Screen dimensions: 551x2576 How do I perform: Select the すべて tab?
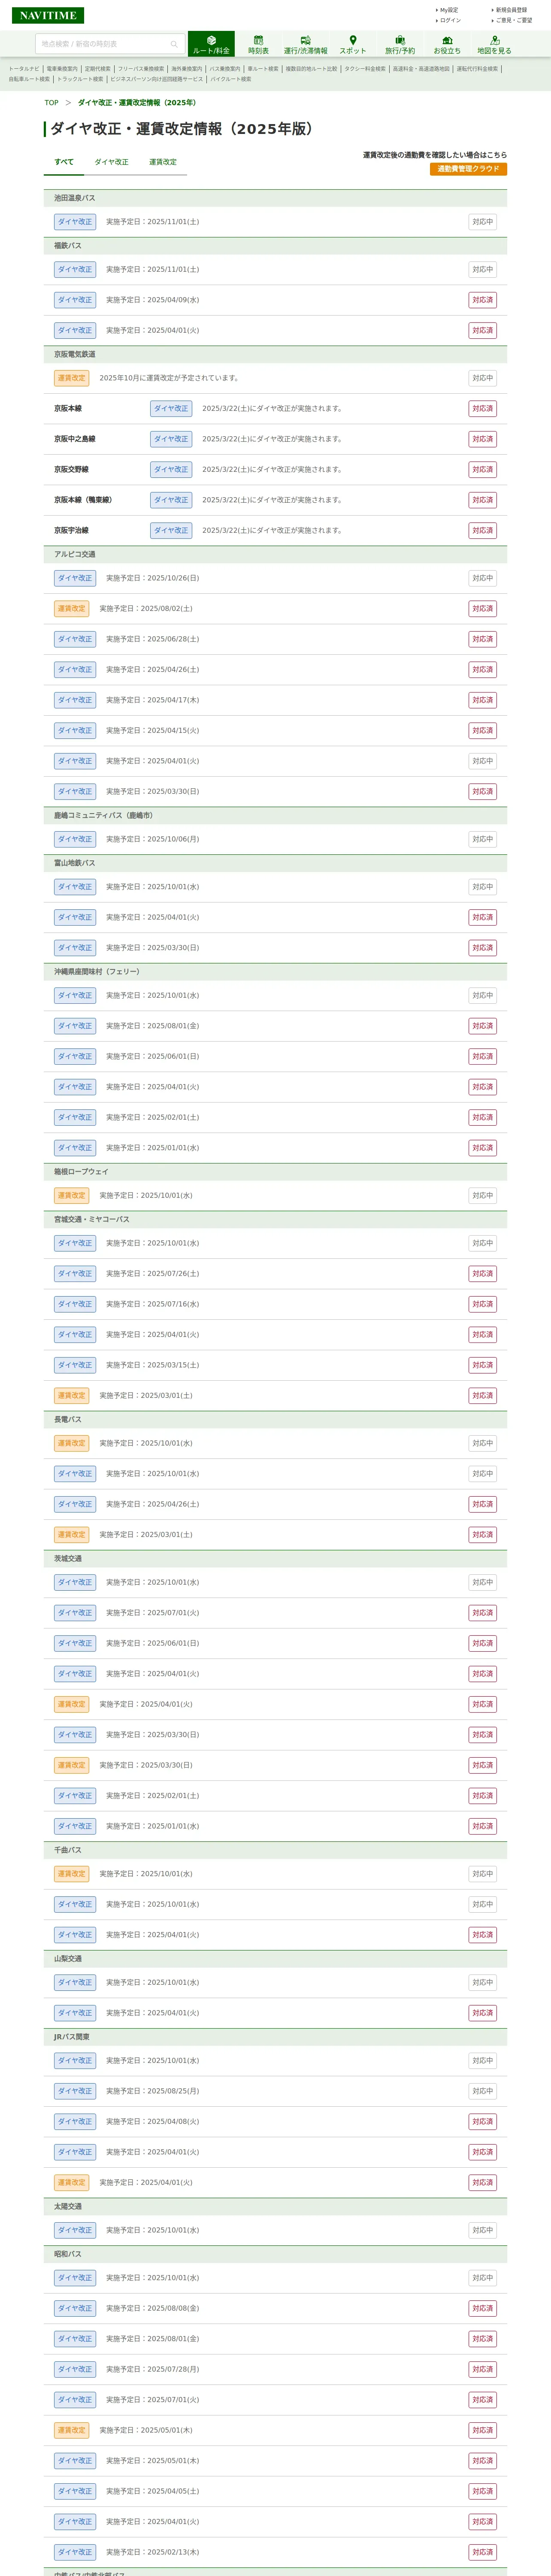click(x=64, y=162)
